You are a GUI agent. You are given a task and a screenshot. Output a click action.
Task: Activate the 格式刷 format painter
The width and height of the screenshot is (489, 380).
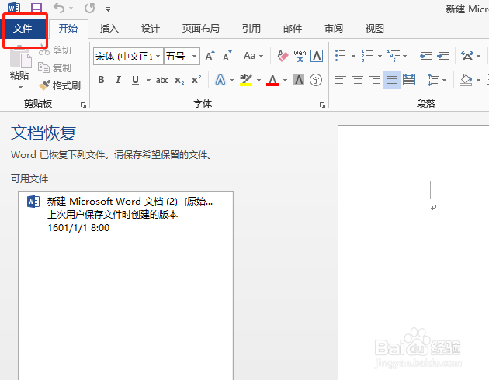tap(60, 85)
